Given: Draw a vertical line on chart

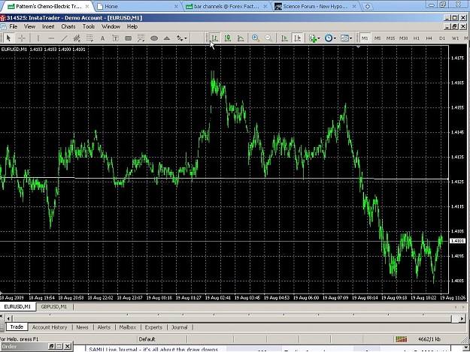Looking at the screenshot, I should pos(38,38).
